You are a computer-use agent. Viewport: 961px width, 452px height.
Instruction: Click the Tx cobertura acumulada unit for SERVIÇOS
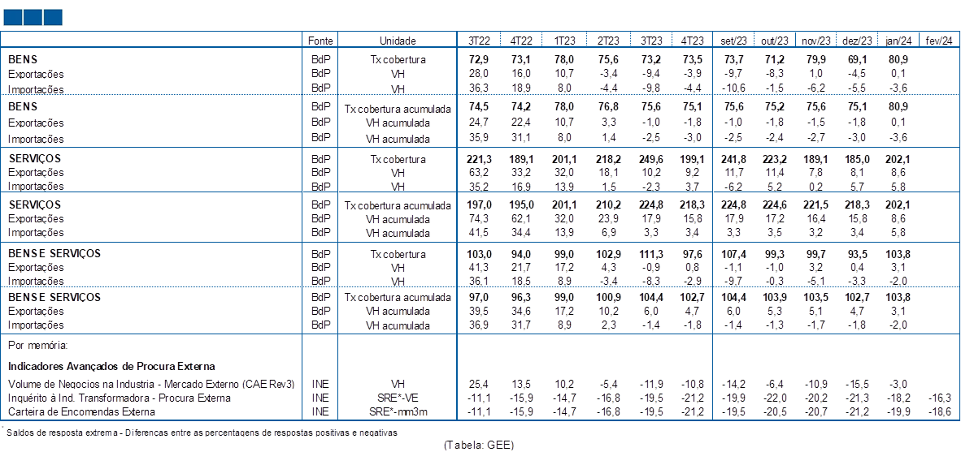397,205
